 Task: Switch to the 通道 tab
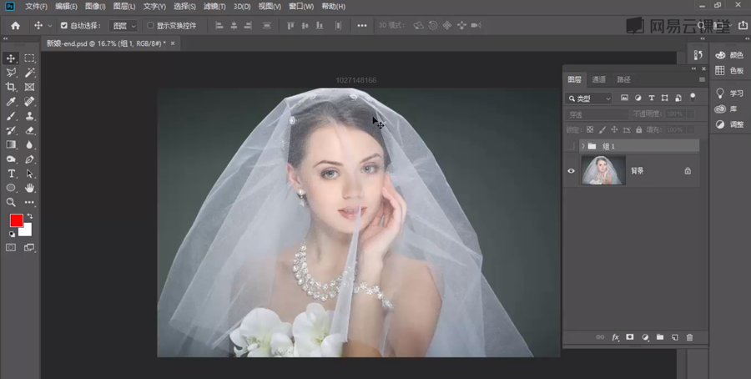(x=599, y=79)
